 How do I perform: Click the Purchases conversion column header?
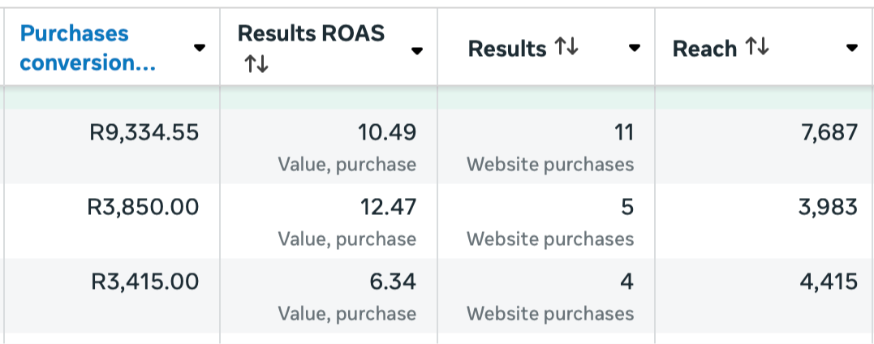88,48
